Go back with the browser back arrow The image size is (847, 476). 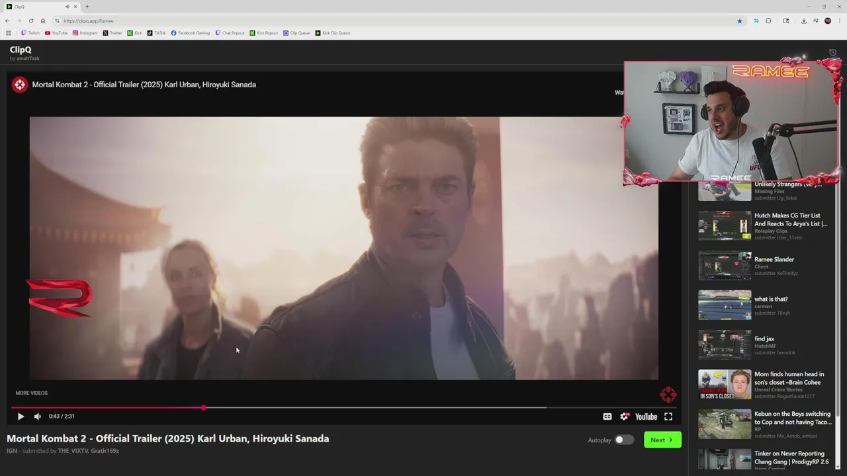(7, 21)
